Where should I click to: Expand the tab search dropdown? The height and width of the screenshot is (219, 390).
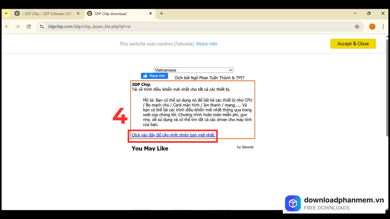coord(6,13)
